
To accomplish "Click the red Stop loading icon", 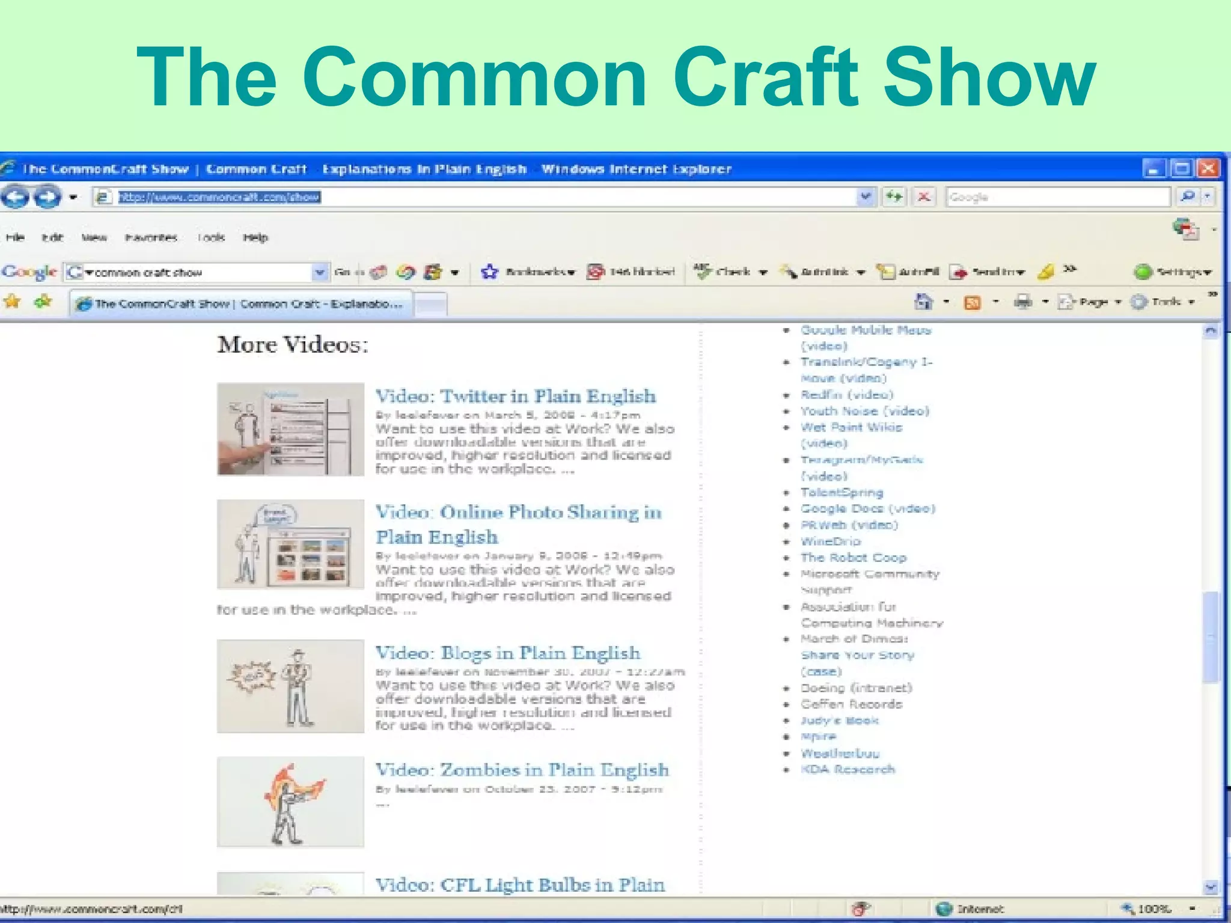I will coord(924,197).
